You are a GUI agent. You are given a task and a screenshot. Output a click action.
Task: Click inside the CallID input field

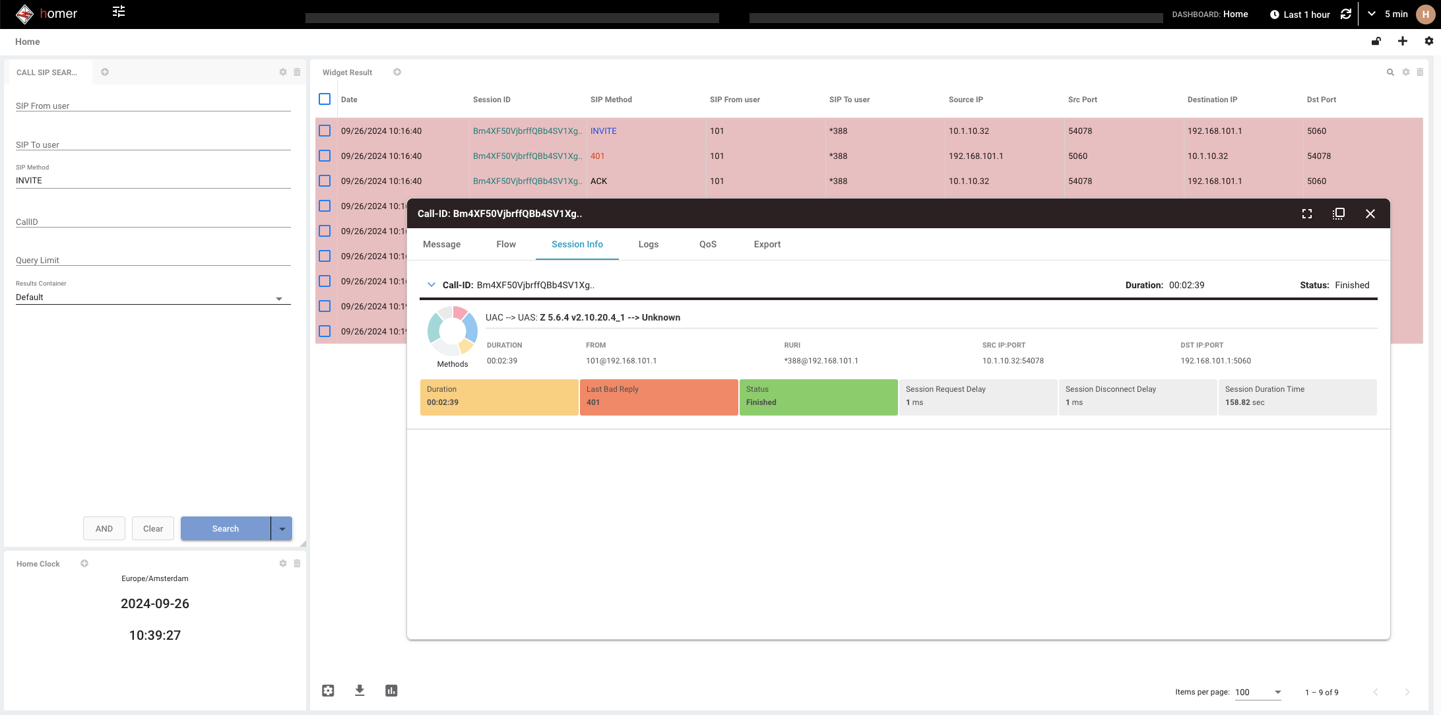(153, 222)
